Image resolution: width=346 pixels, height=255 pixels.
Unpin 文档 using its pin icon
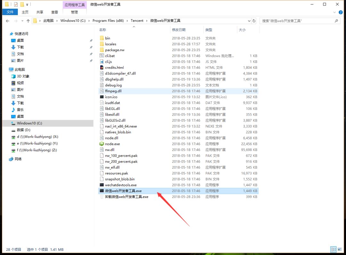pyautogui.click(x=91, y=54)
